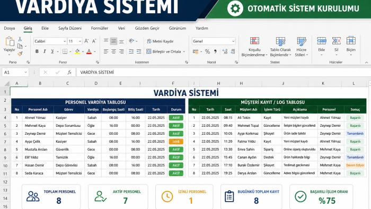Screen dimensions: 371x209
Task: Toggle Italic formatting button
Action: (x=45, y=51)
